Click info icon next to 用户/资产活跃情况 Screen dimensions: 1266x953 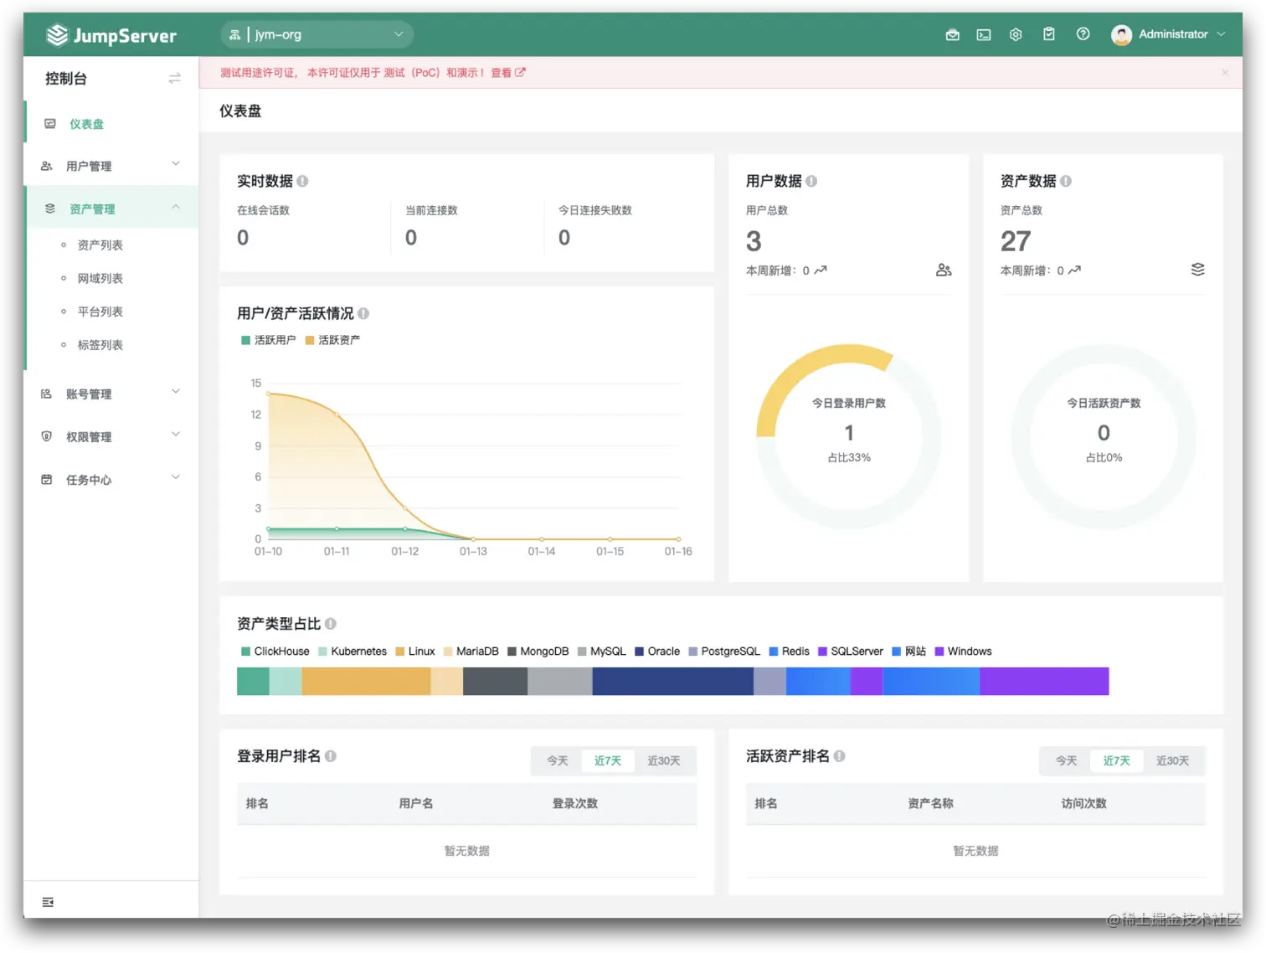click(363, 313)
